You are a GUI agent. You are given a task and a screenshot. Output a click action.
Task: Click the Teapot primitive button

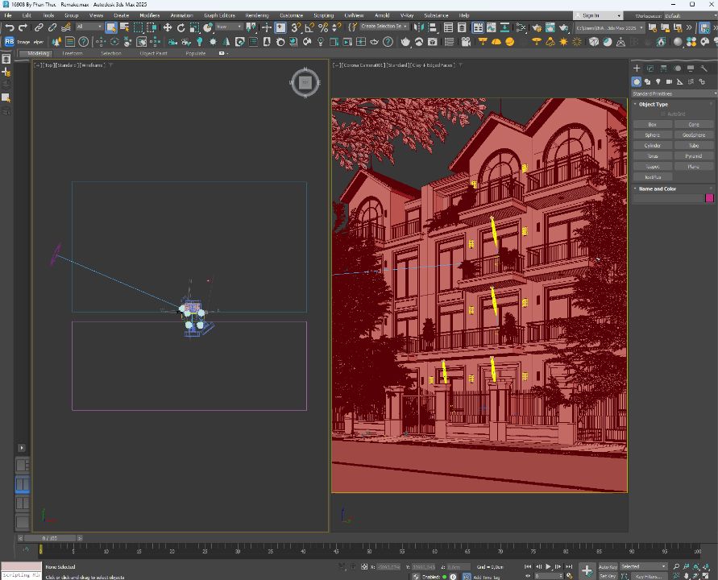coord(652,167)
